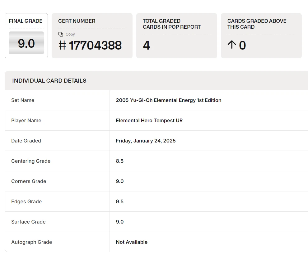Click the total graded cards count 4

tap(146, 46)
